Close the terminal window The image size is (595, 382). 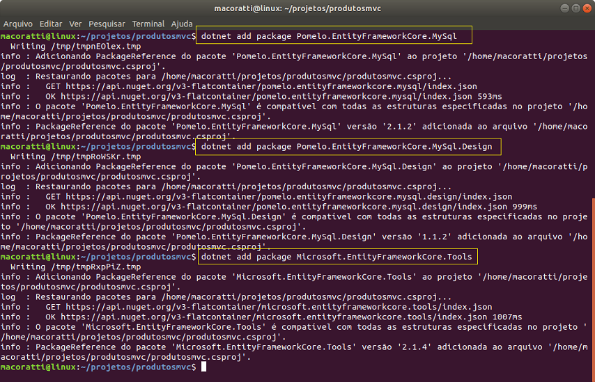587,8
